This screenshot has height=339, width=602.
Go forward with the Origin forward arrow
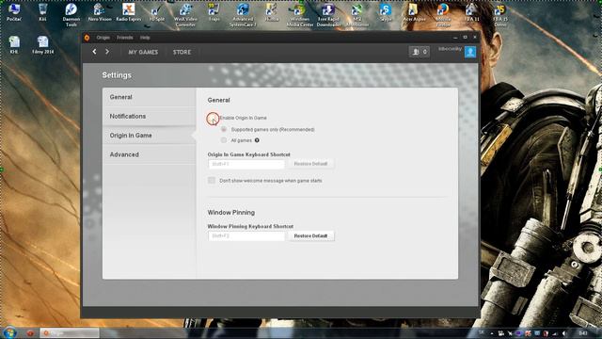107,52
